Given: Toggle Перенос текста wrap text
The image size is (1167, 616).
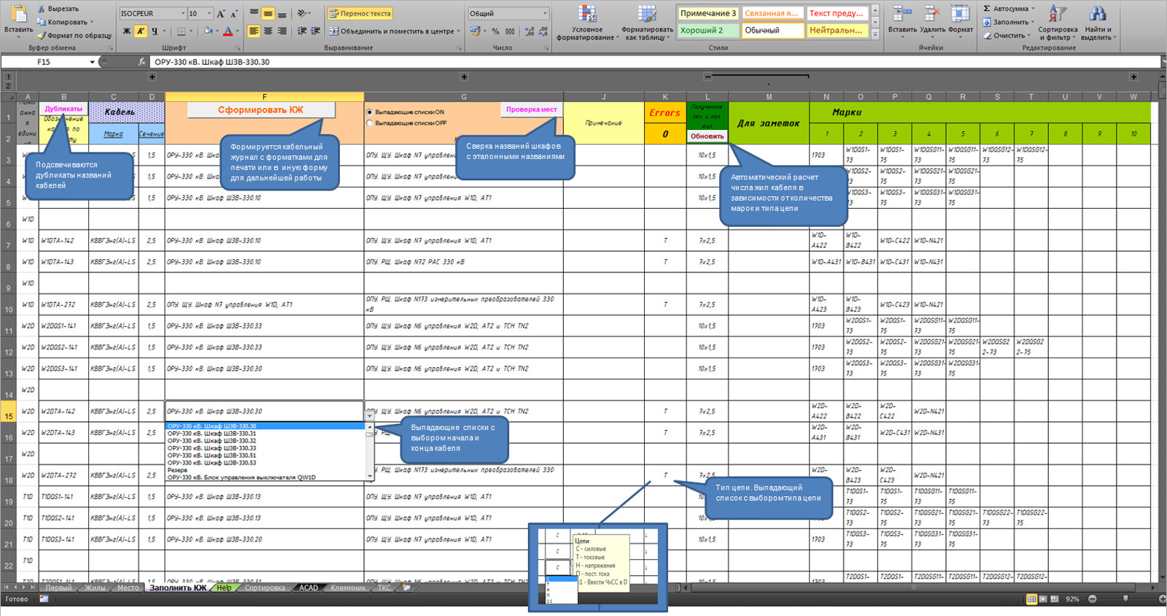Looking at the screenshot, I should [360, 14].
